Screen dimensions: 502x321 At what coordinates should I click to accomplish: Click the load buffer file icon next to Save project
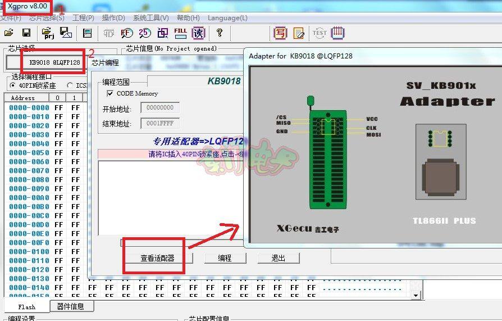tap(87, 33)
